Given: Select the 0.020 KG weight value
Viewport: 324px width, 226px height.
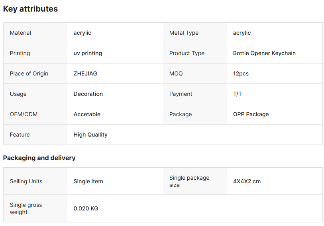Looking at the screenshot, I should click(x=86, y=208).
